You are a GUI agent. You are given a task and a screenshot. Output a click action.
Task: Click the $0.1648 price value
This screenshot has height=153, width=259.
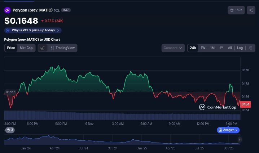21,21
